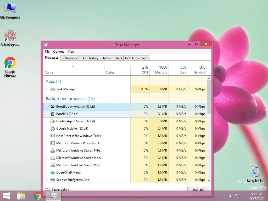Click the taskbar clock showing 5:41 PM
Image resolution: width=268 pixels, height=201 pixels.
(x=256, y=196)
